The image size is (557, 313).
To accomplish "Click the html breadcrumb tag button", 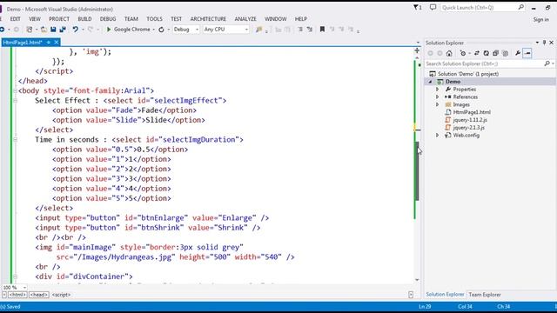I will 17,295.
